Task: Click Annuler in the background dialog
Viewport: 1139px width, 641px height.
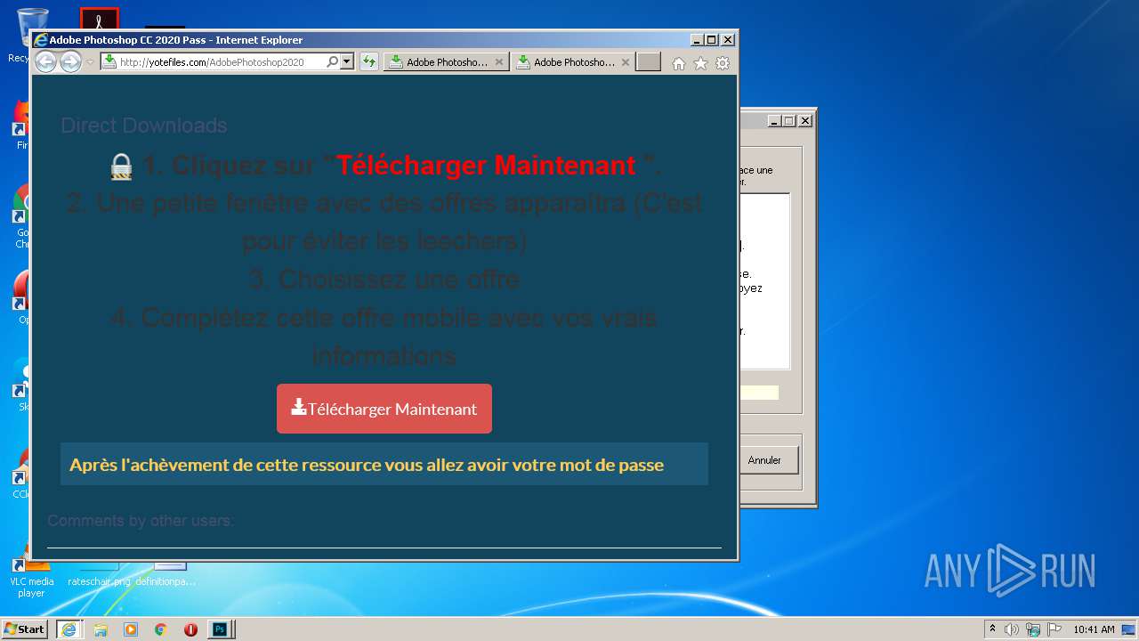Action: tap(767, 460)
